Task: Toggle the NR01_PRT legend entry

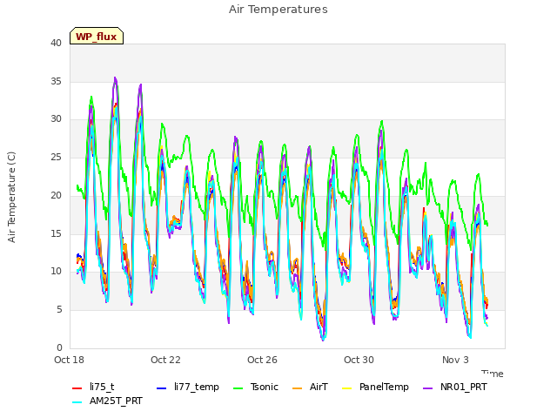Action: click(454, 387)
